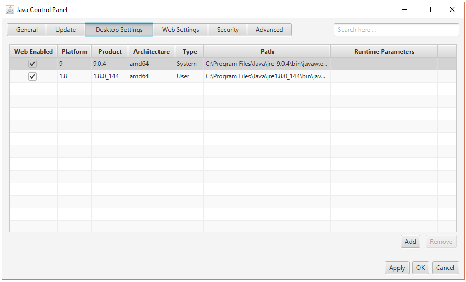Minimize the Java Control Panel window
This screenshot has width=466, height=282.
point(405,9)
